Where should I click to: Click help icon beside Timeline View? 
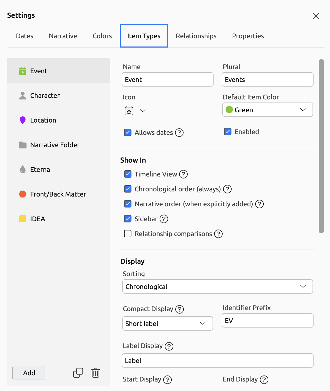tap(183, 174)
